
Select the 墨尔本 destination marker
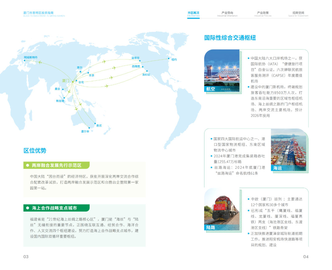89,128
